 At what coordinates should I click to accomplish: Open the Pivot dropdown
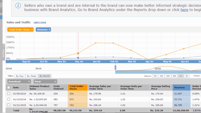pos(45,82)
